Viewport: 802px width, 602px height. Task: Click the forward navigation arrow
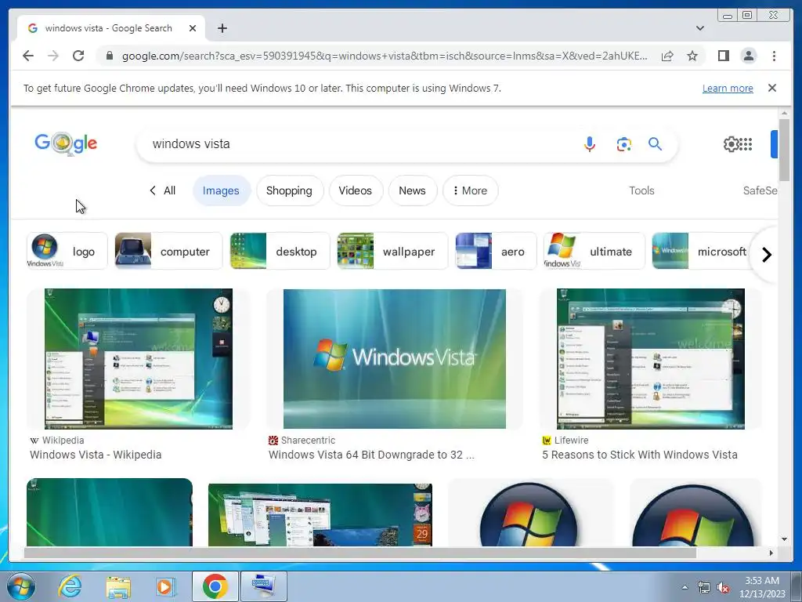(53, 56)
